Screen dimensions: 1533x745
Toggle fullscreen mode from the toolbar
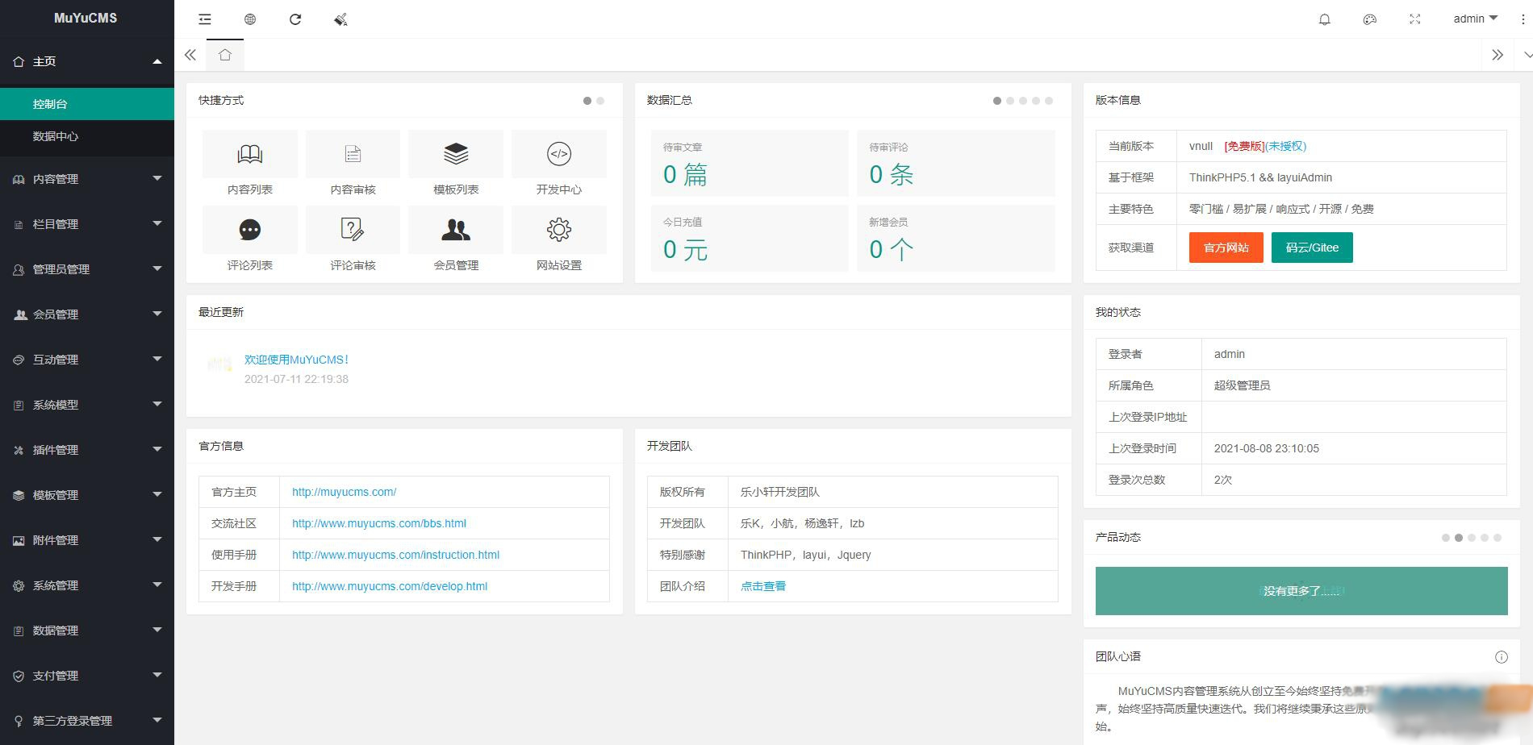pyautogui.click(x=1414, y=19)
